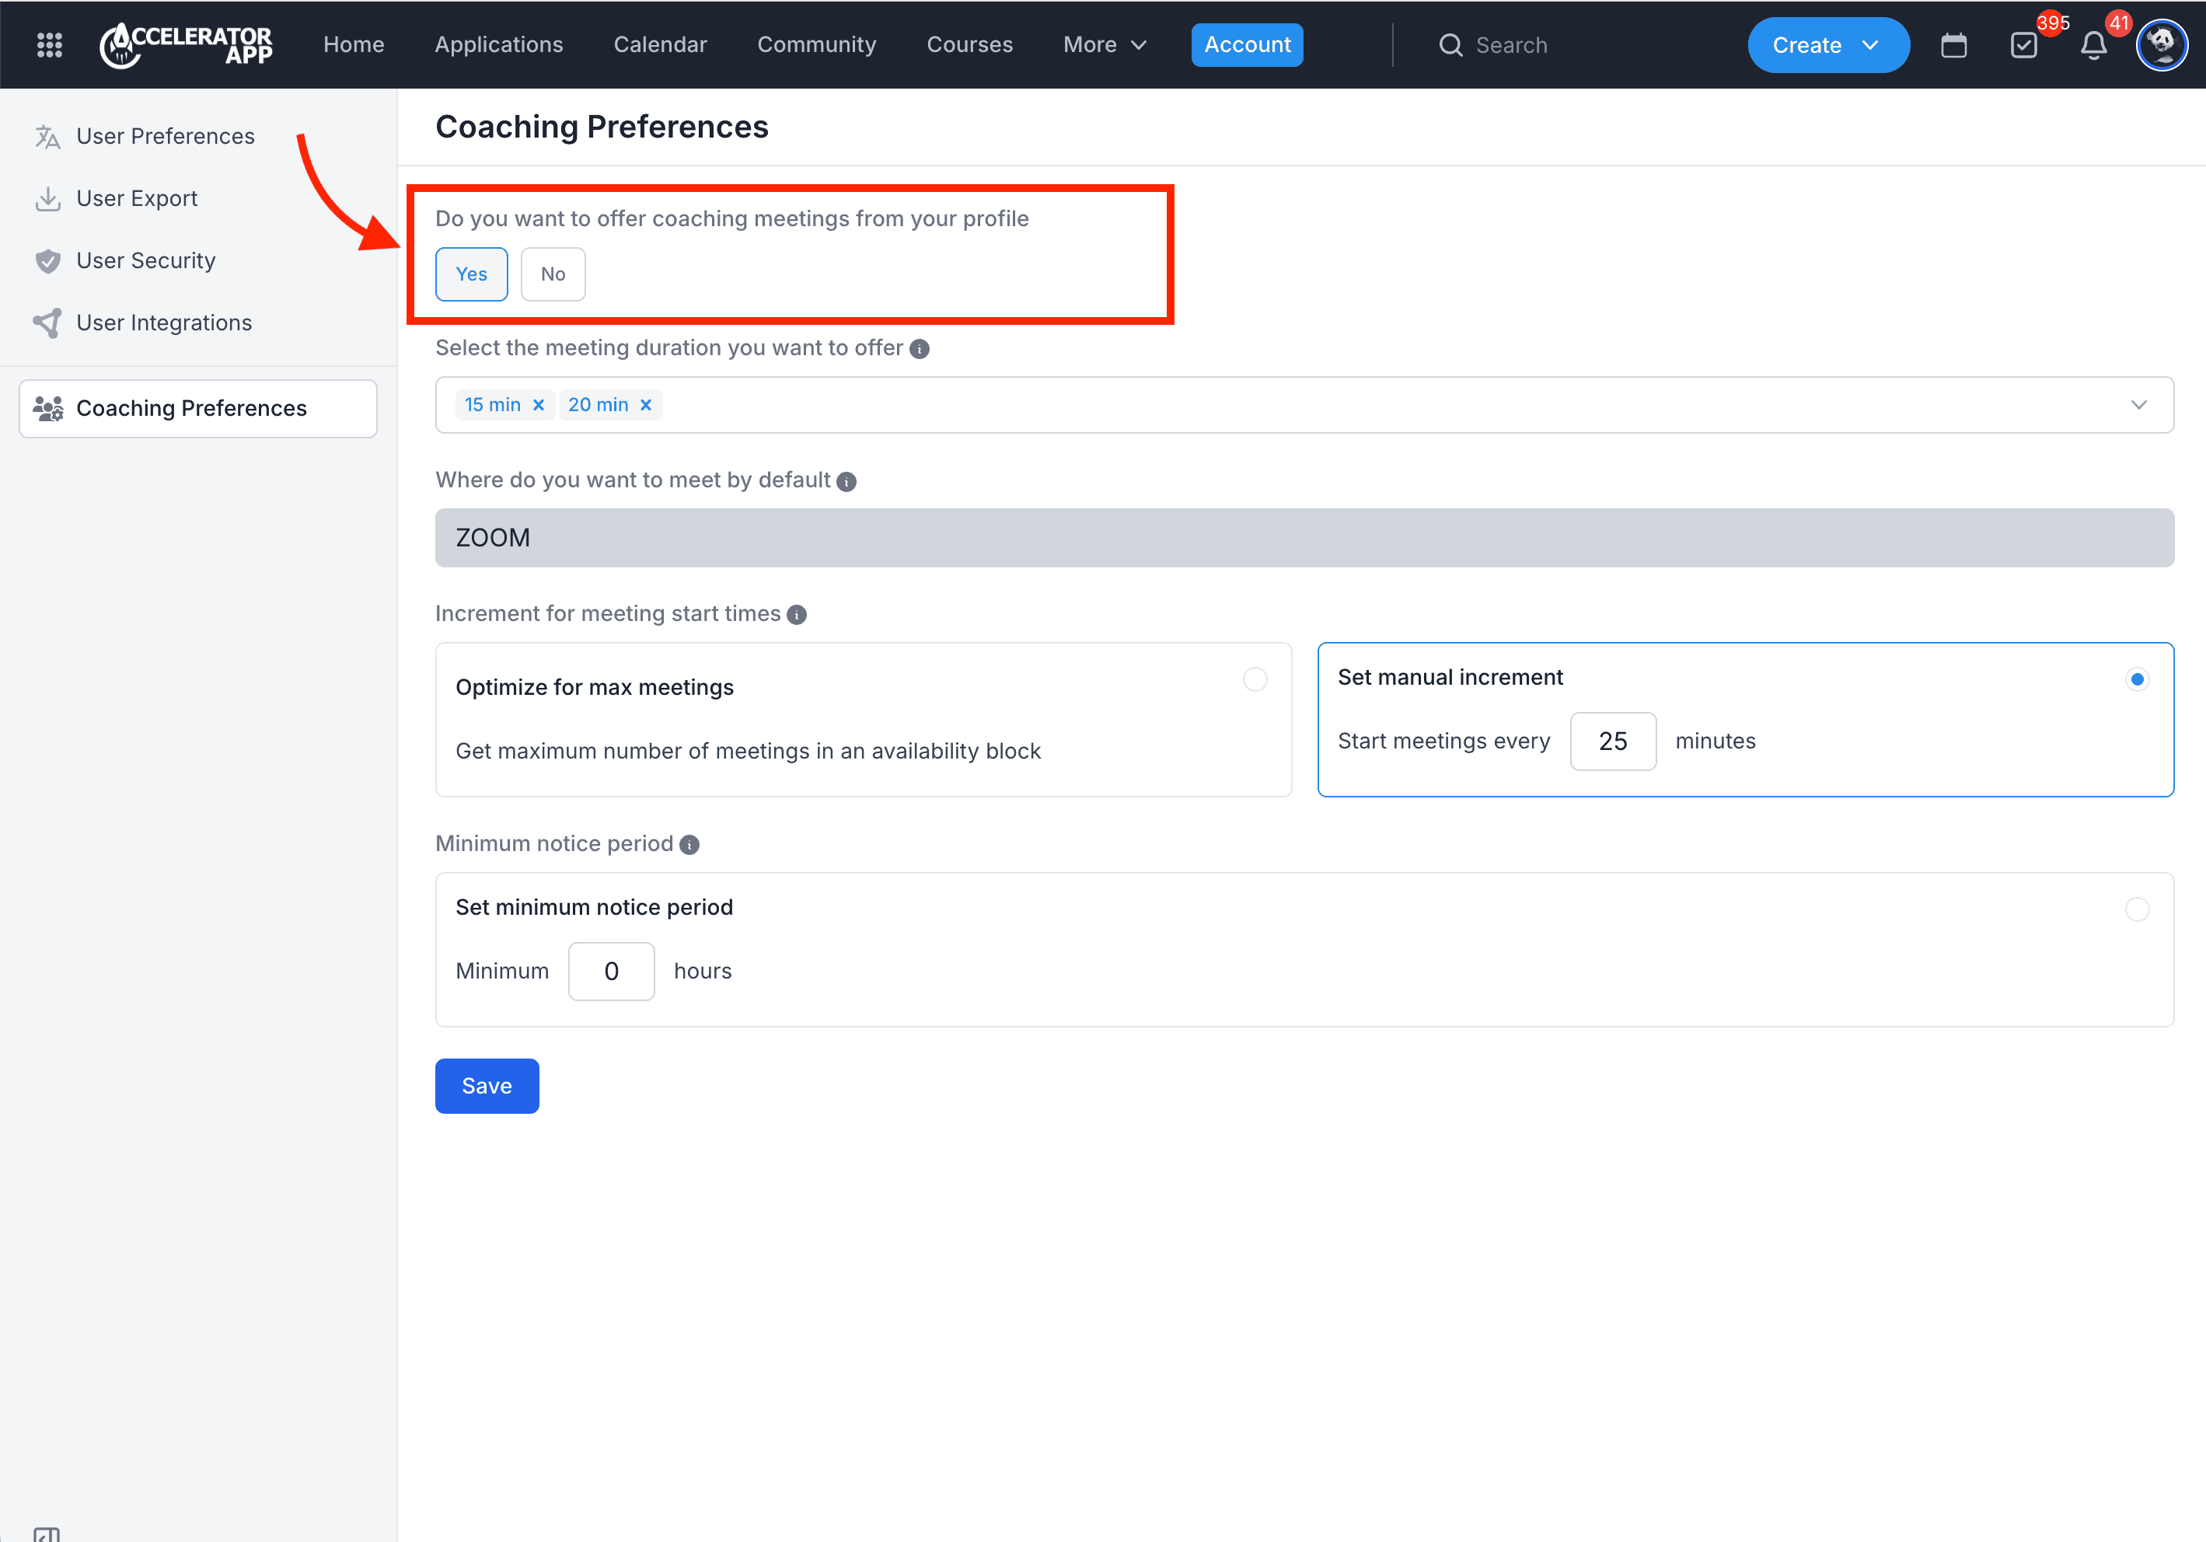Image resolution: width=2206 pixels, height=1542 pixels.
Task: Expand the meeting duration dropdown chevron
Action: pyautogui.click(x=2138, y=404)
